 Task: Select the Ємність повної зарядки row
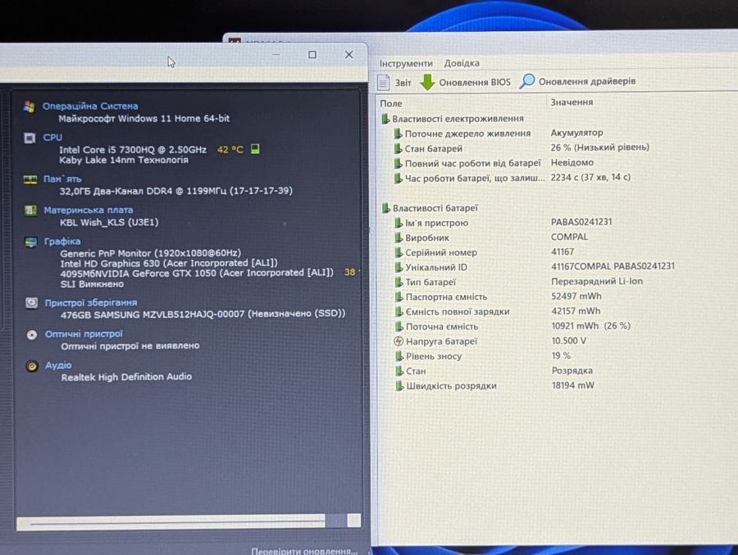point(498,312)
